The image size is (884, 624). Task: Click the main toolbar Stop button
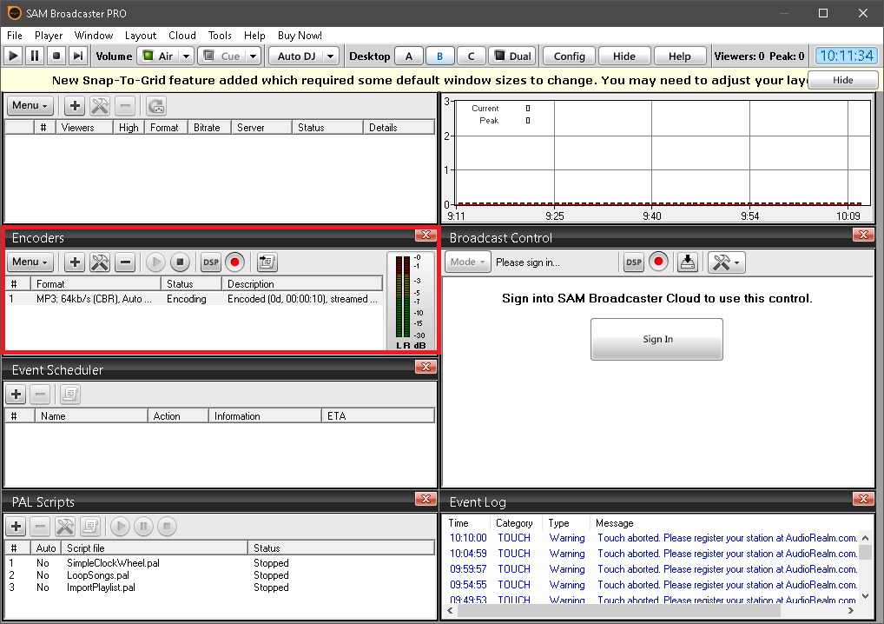click(56, 56)
